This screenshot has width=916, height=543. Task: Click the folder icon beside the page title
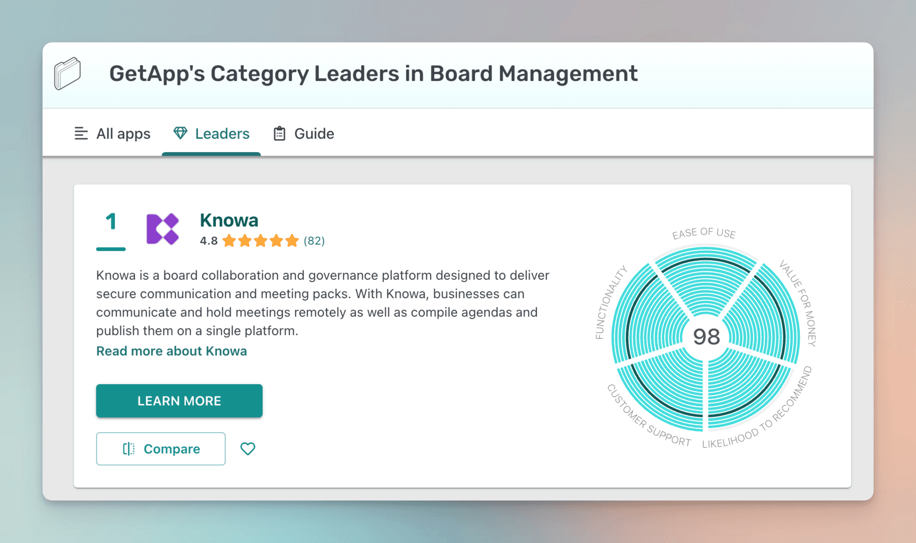click(68, 73)
